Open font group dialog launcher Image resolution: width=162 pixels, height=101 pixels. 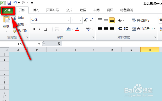click(93, 37)
